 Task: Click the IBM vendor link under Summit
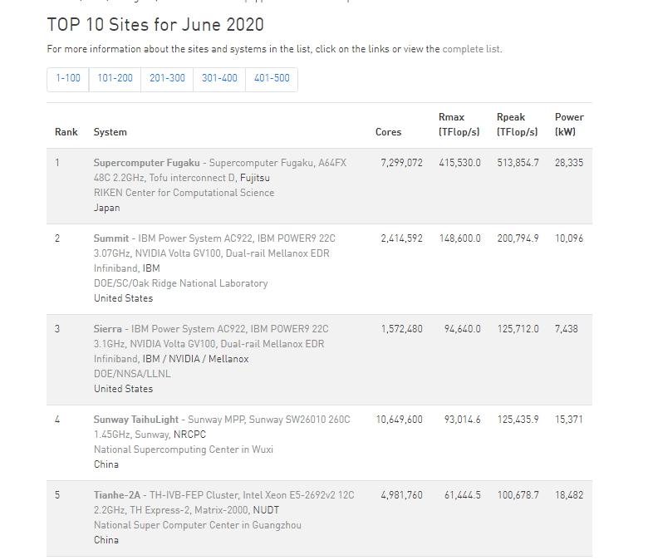[x=151, y=268]
